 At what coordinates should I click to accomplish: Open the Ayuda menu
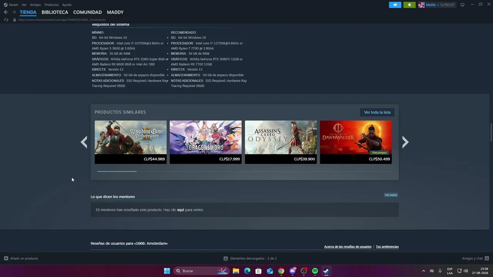pyautogui.click(x=67, y=5)
